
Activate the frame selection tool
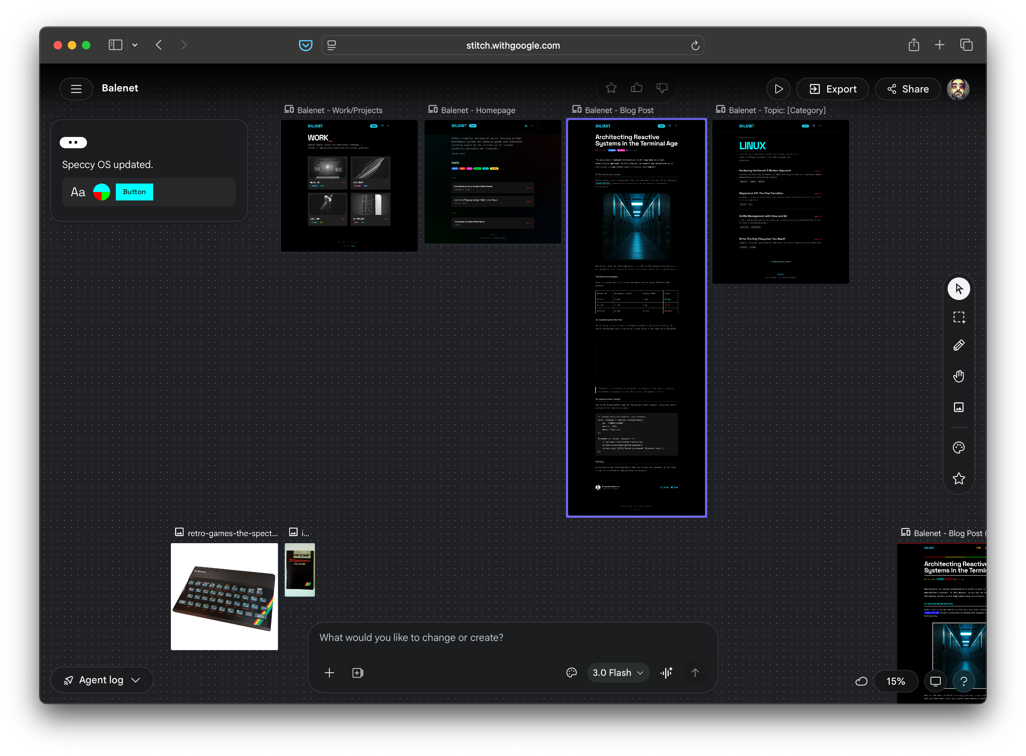959,317
